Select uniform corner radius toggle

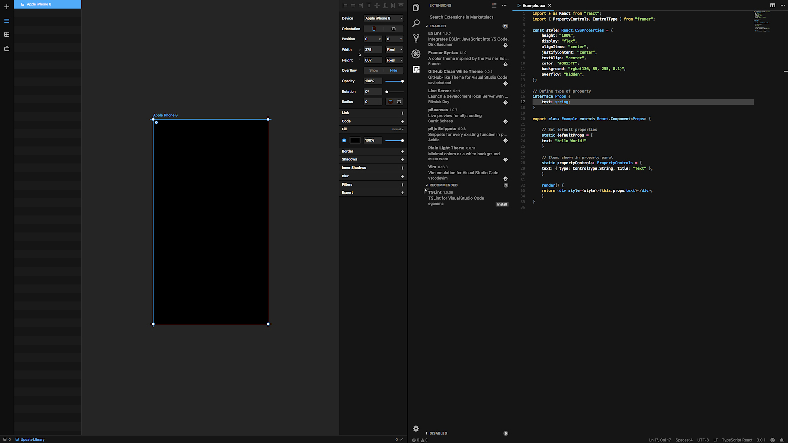(390, 102)
